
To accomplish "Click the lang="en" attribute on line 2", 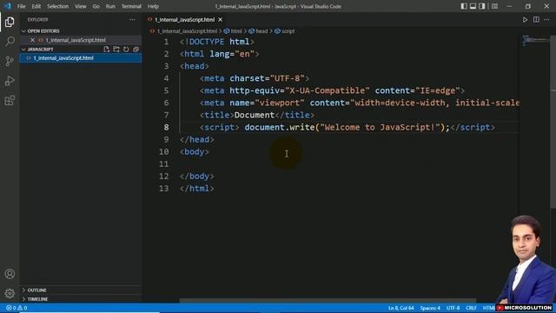I will tap(232, 54).
